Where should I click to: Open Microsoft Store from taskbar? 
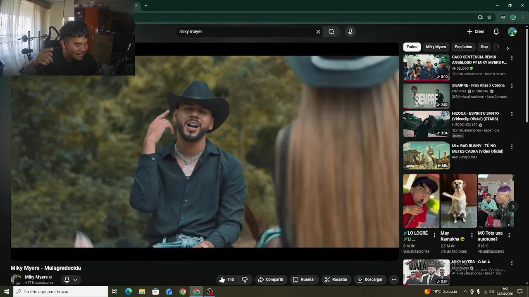pos(155,292)
